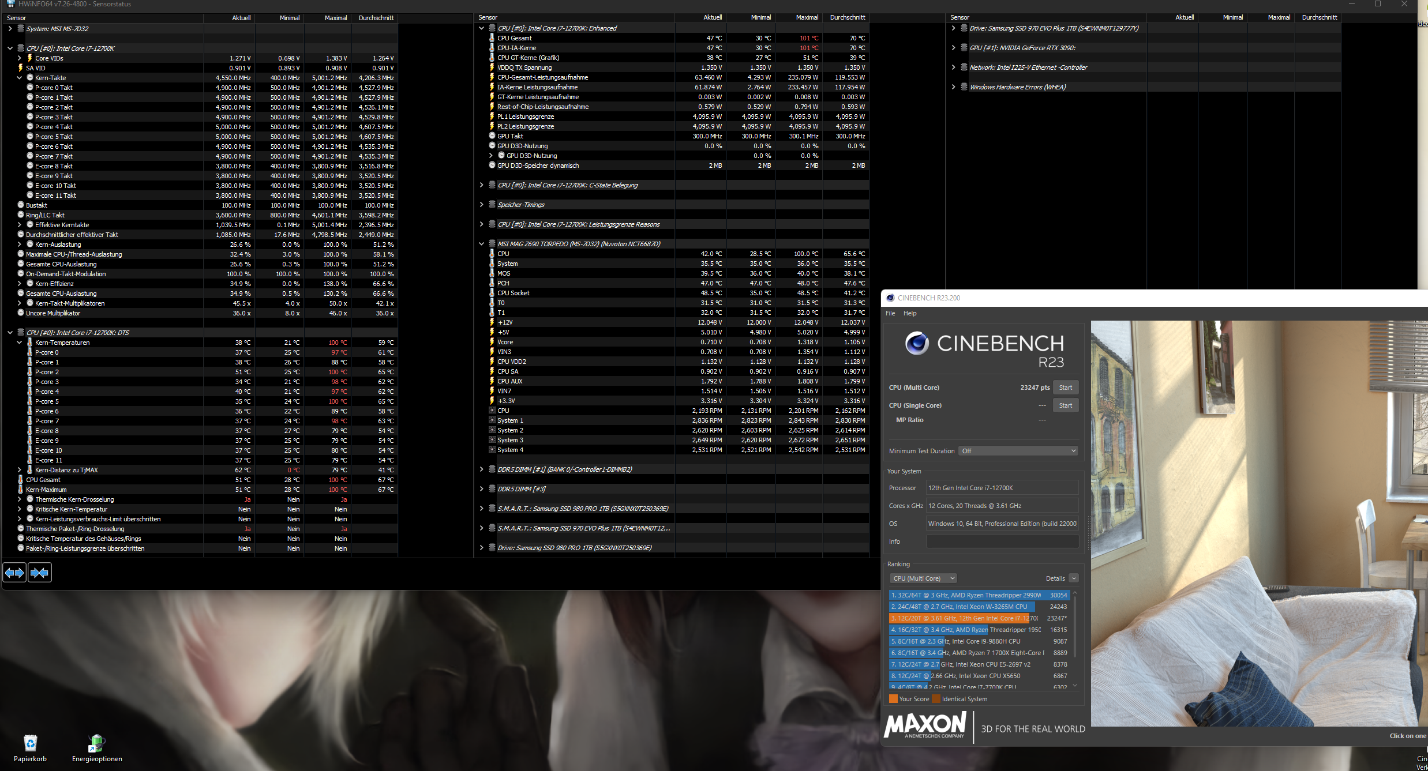Image resolution: width=1428 pixels, height=771 pixels.
Task: Collapse the Kern-Takte tree group
Action: coord(19,78)
